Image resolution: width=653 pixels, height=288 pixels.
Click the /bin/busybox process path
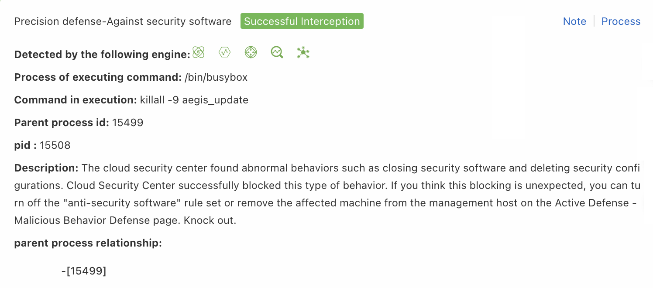click(216, 77)
